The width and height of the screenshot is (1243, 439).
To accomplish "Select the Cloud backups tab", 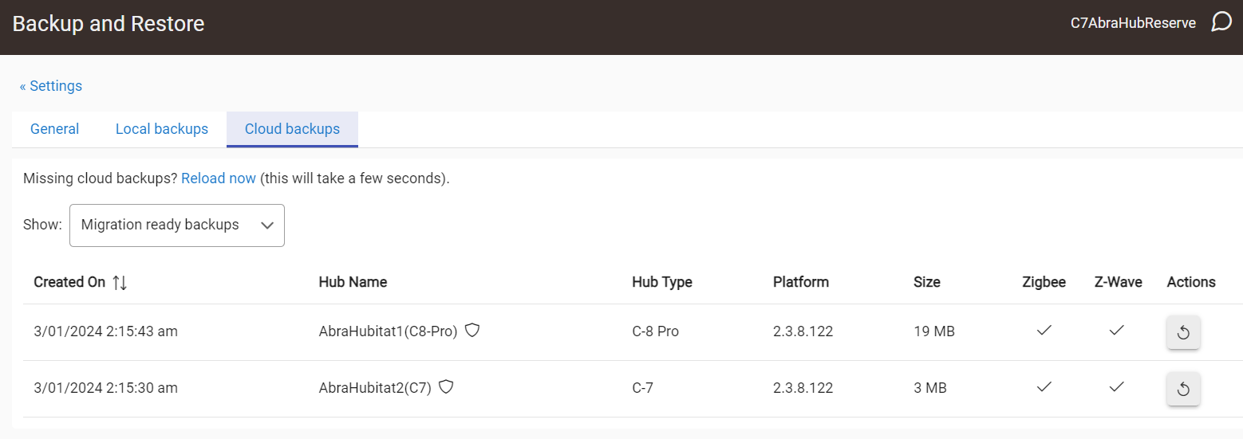I will point(292,129).
